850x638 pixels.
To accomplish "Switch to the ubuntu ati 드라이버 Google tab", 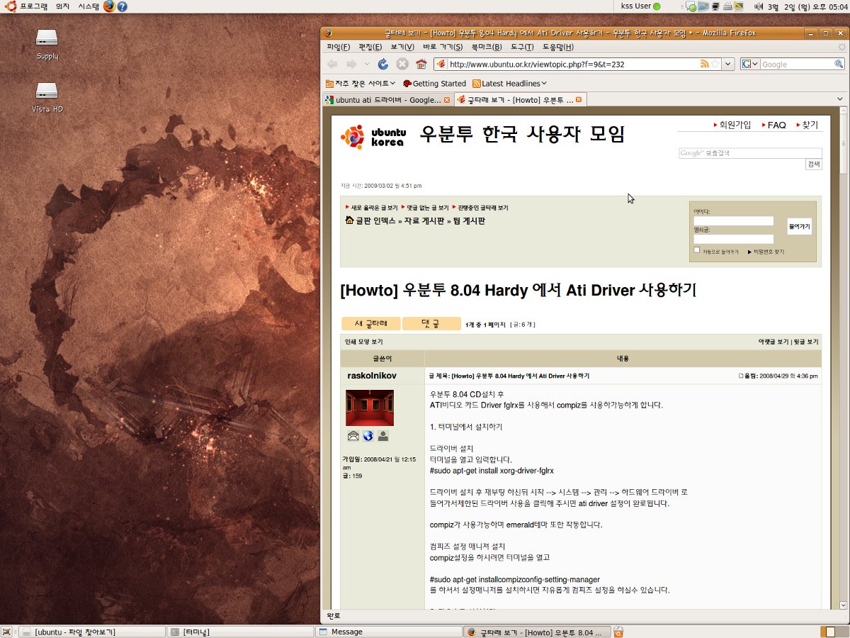I will (387, 100).
